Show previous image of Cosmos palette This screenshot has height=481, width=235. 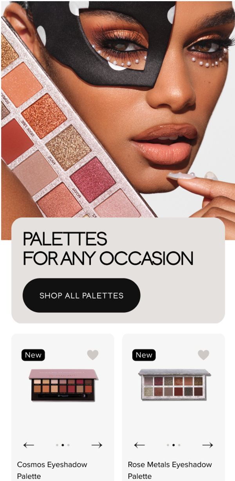29,445
